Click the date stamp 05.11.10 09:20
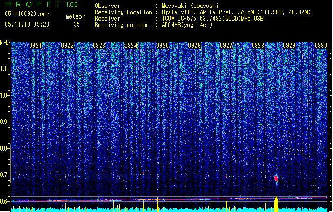This screenshot has height=212, width=333. [x=27, y=24]
